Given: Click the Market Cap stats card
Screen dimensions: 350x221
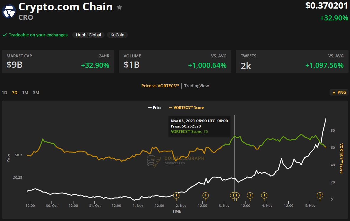Looking at the screenshot, I should point(58,62).
